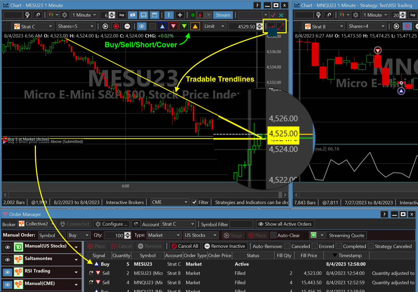The width and height of the screenshot is (418, 292).
Task: Click the crosshair plus icon
Action: pos(180,15)
